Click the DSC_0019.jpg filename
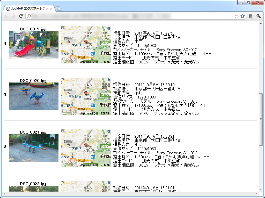Image resolution: width=265 pixels, height=198 pixels. coord(33,29)
